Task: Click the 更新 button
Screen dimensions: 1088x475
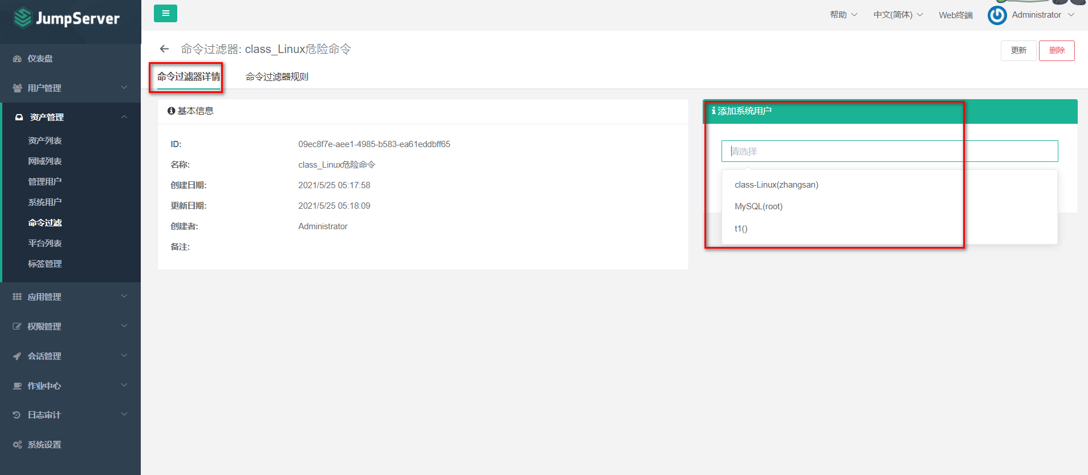Action: click(1018, 51)
